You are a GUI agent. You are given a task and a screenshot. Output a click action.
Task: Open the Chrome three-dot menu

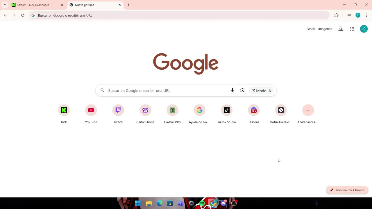click(366, 15)
